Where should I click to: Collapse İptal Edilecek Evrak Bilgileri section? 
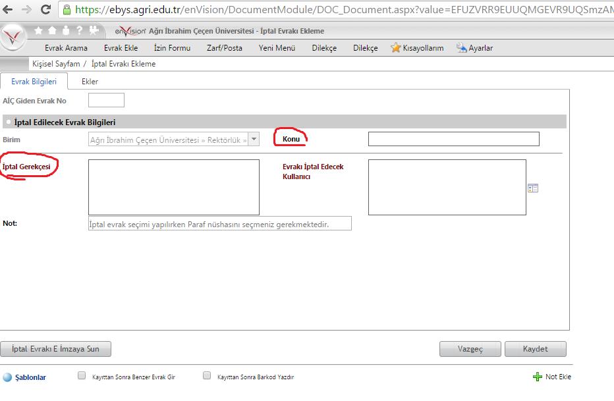(7, 122)
